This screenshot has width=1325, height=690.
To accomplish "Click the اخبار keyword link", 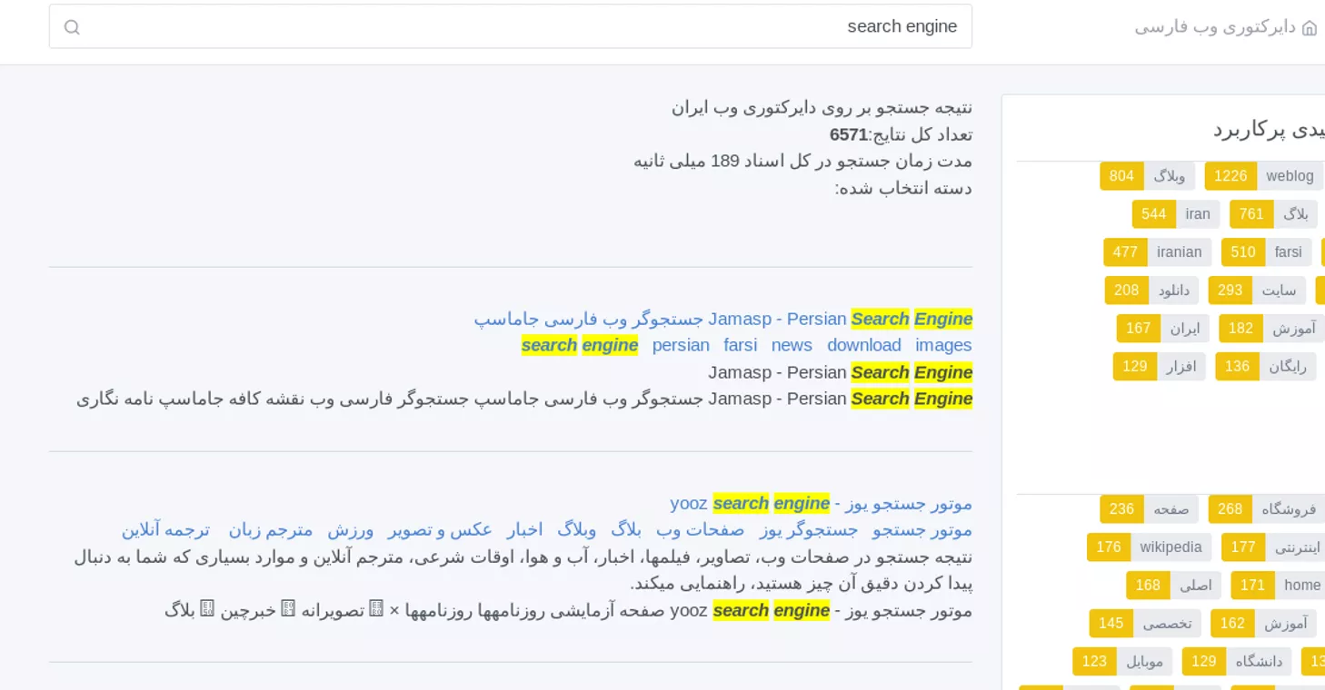I will tap(524, 529).
